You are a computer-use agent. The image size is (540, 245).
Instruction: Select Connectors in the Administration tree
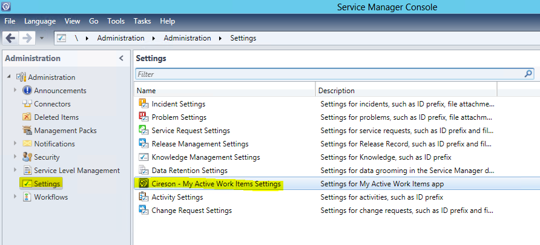[52, 104]
